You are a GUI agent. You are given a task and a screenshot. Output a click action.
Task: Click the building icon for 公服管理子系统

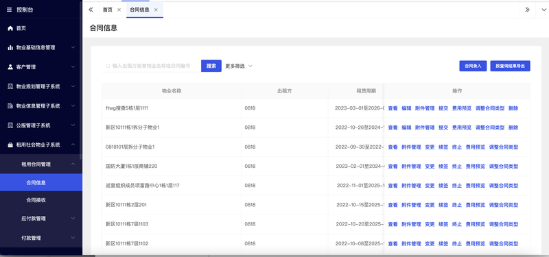(x=10, y=125)
